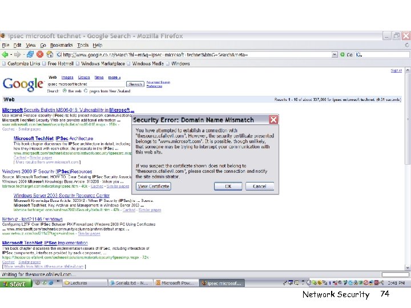Open Microsoft TechNet IPSec Architecture result
The height and width of the screenshot is (308, 411).
coord(53,138)
